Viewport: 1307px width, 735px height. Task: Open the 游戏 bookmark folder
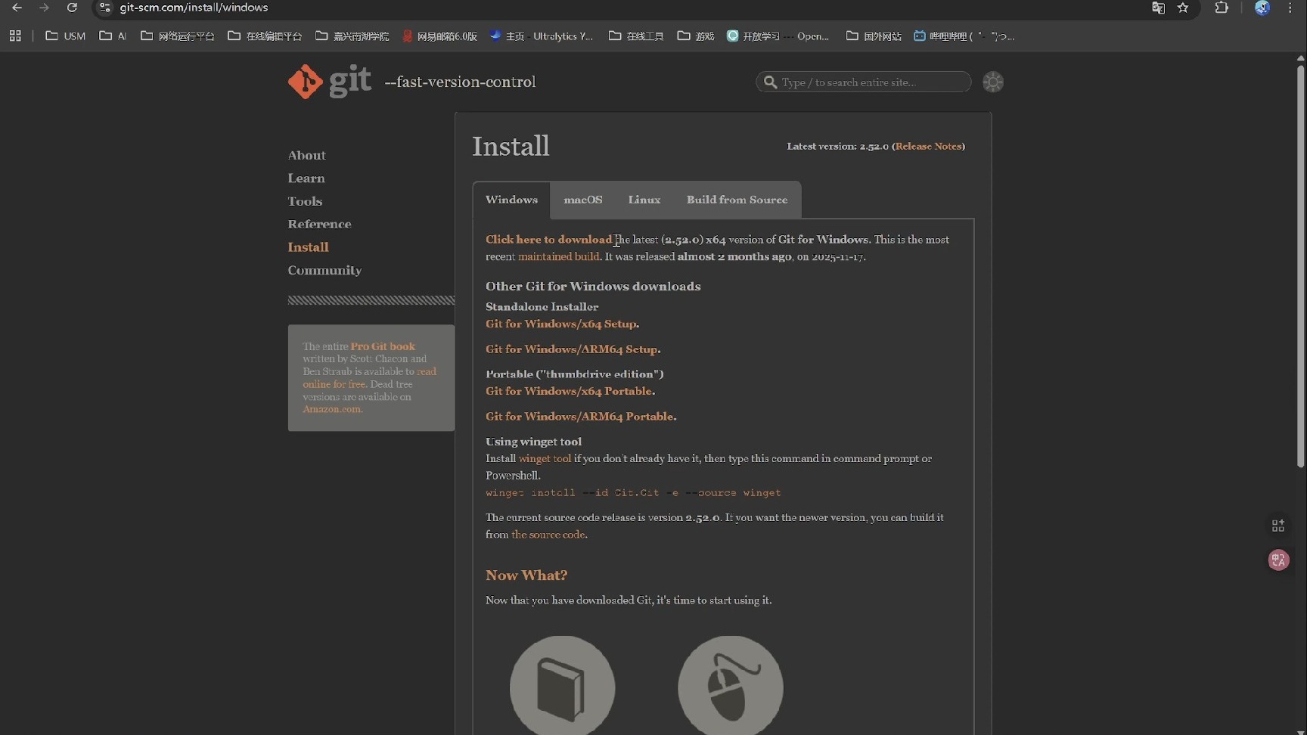coord(696,36)
